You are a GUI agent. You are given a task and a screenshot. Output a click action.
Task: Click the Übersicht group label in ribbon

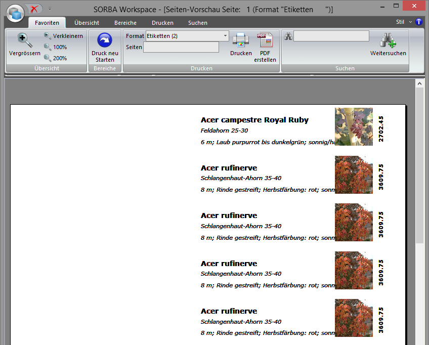[47, 68]
